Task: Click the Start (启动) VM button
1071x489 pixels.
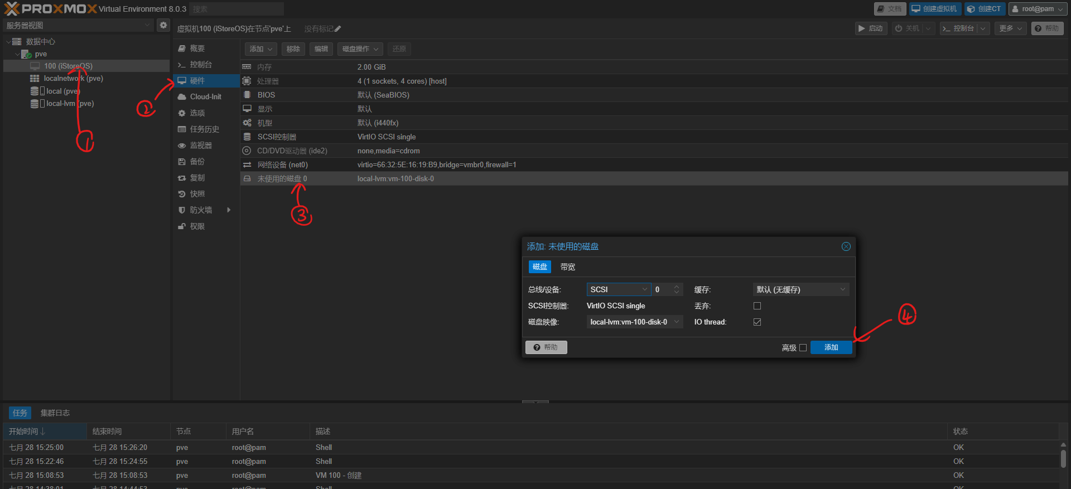Action: [x=871, y=28]
